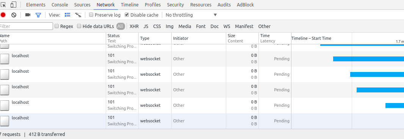The height and width of the screenshot is (139, 404).
Task: Click the inspect element cursor icon
Action: 3,5
